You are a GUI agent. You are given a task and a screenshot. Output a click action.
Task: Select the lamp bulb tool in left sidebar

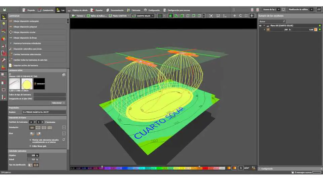[x=4, y=24]
